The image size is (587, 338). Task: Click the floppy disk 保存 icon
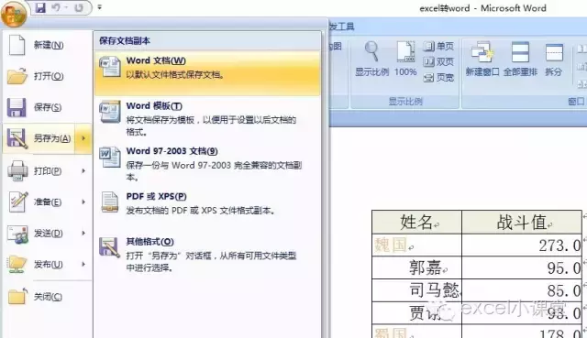tap(17, 108)
